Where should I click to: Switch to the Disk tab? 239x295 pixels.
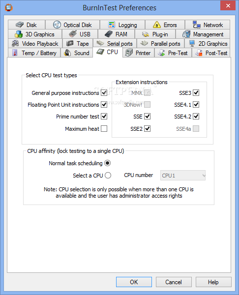tap(27, 25)
